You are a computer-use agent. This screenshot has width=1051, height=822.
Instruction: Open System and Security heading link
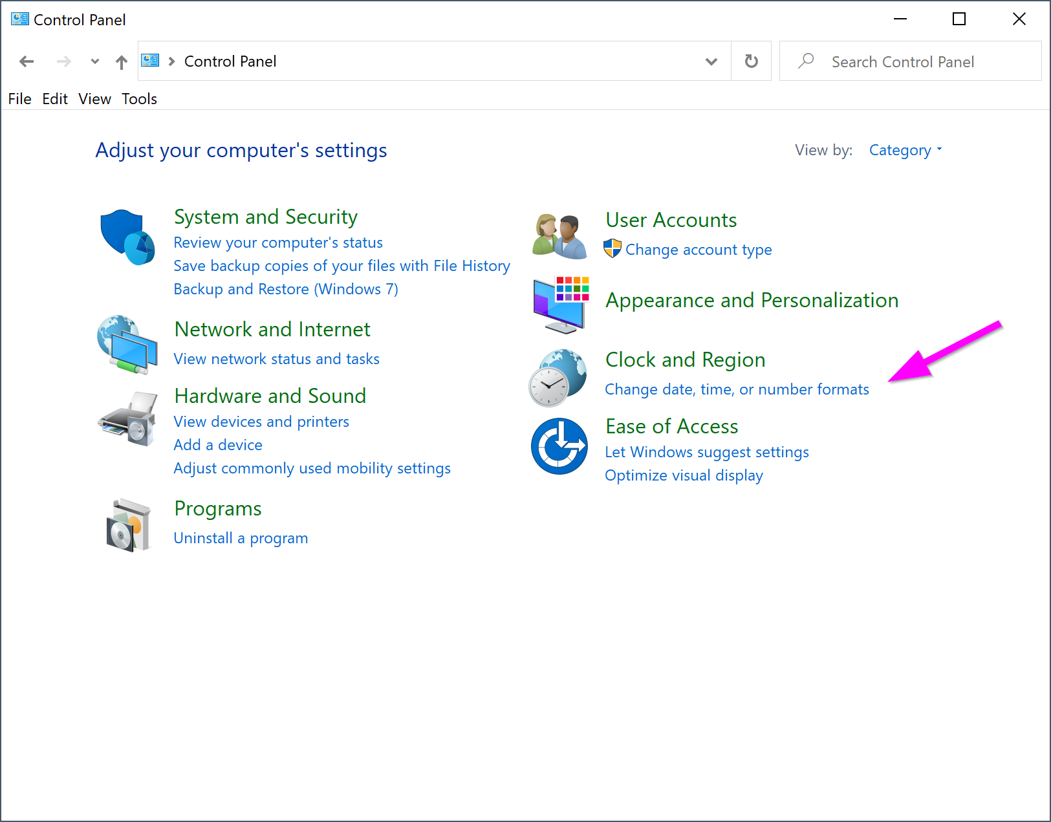pyautogui.click(x=266, y=217)
